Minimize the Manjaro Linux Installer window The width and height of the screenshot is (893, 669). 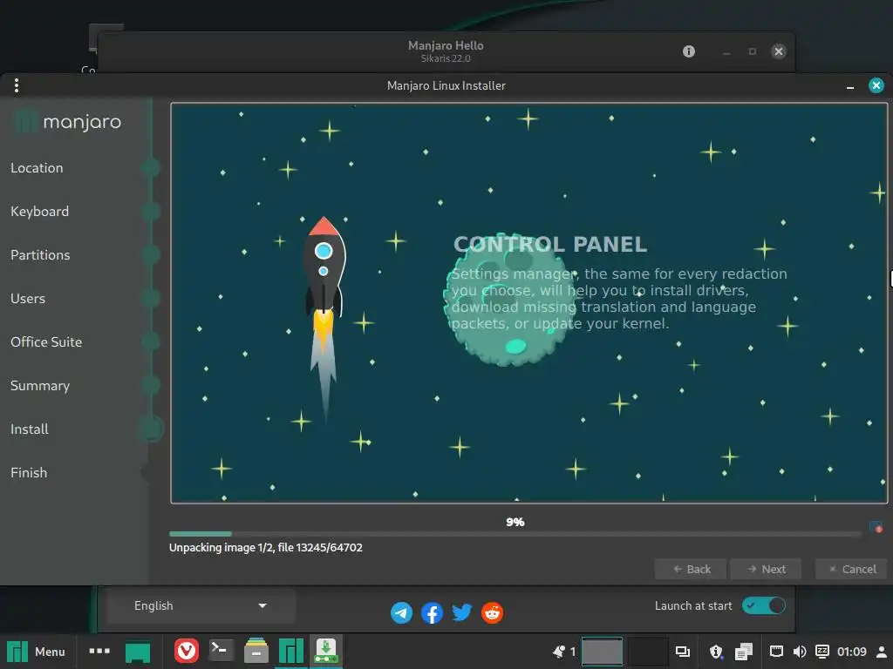click(850, 86)
